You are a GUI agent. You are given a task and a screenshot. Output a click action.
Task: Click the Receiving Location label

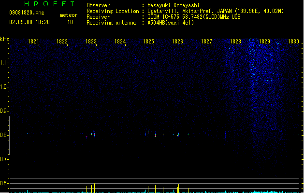pyautogui.click(x=113, y=11)
